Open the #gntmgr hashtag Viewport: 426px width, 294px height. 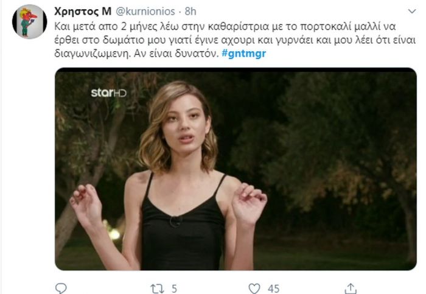click(243, 54)
